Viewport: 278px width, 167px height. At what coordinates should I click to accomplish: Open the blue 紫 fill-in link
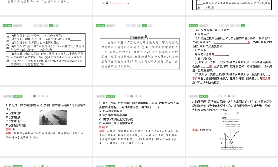249,42
